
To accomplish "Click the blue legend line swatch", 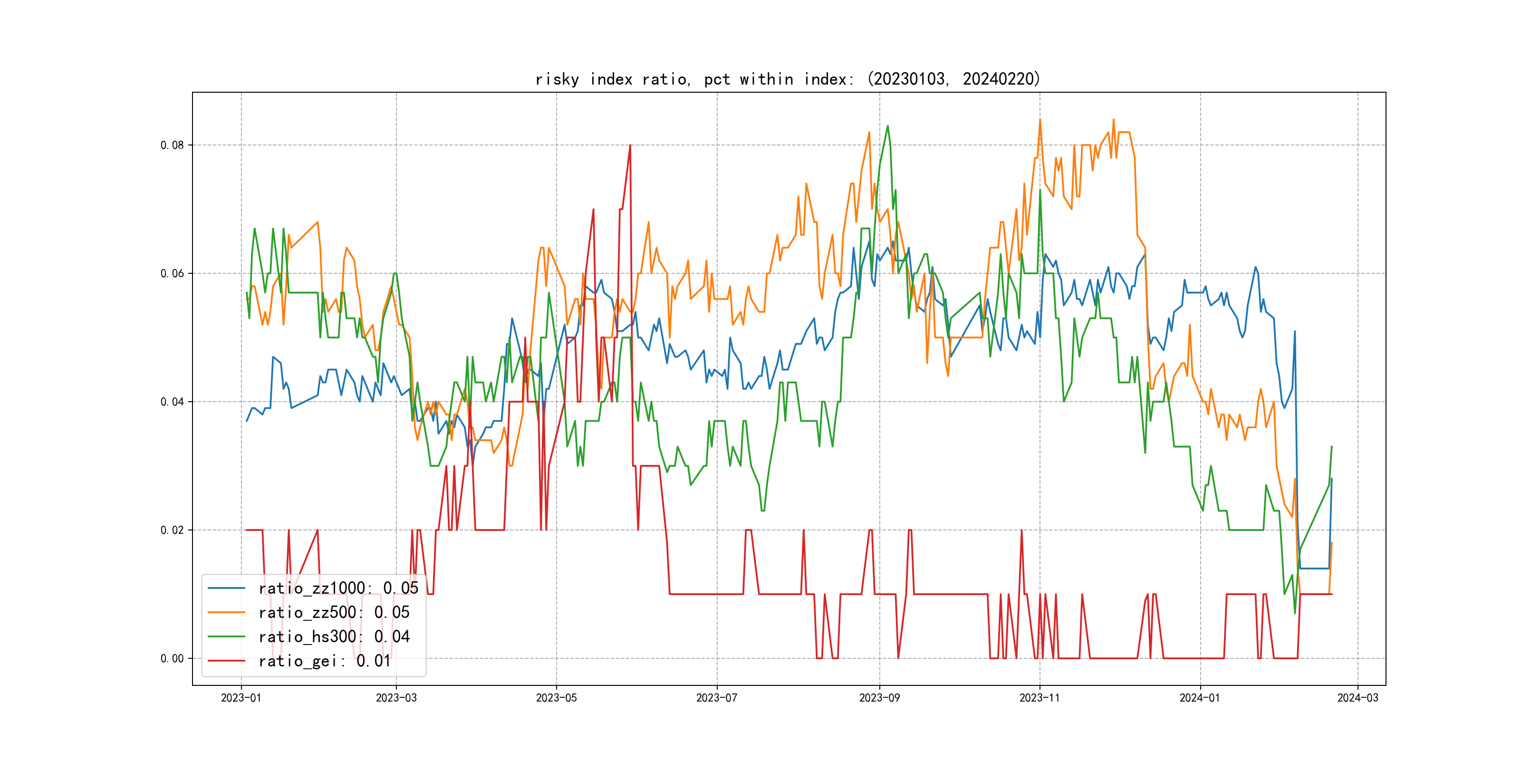I will (x=227, y=588).
